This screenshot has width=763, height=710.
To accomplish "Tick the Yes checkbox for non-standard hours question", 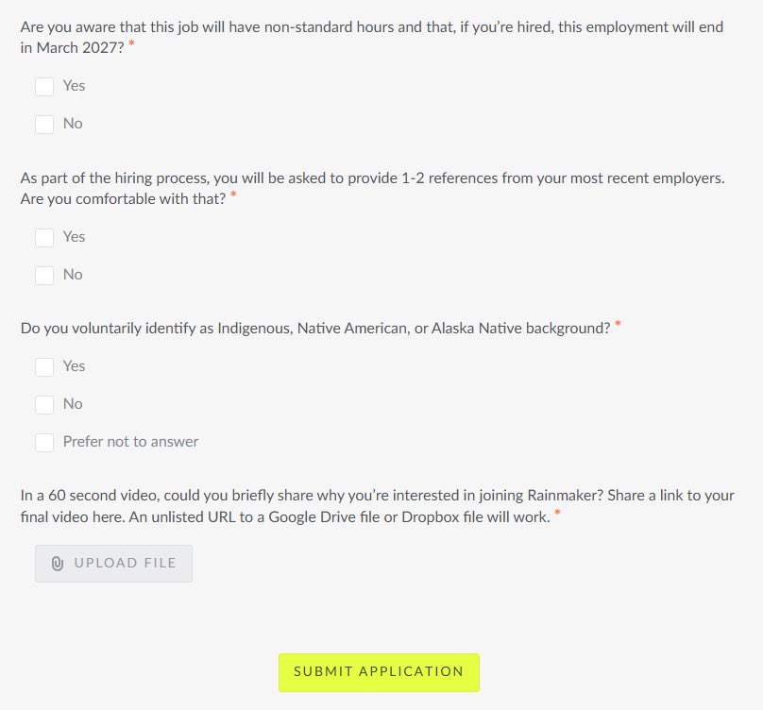I will click(x=44, y=87).
